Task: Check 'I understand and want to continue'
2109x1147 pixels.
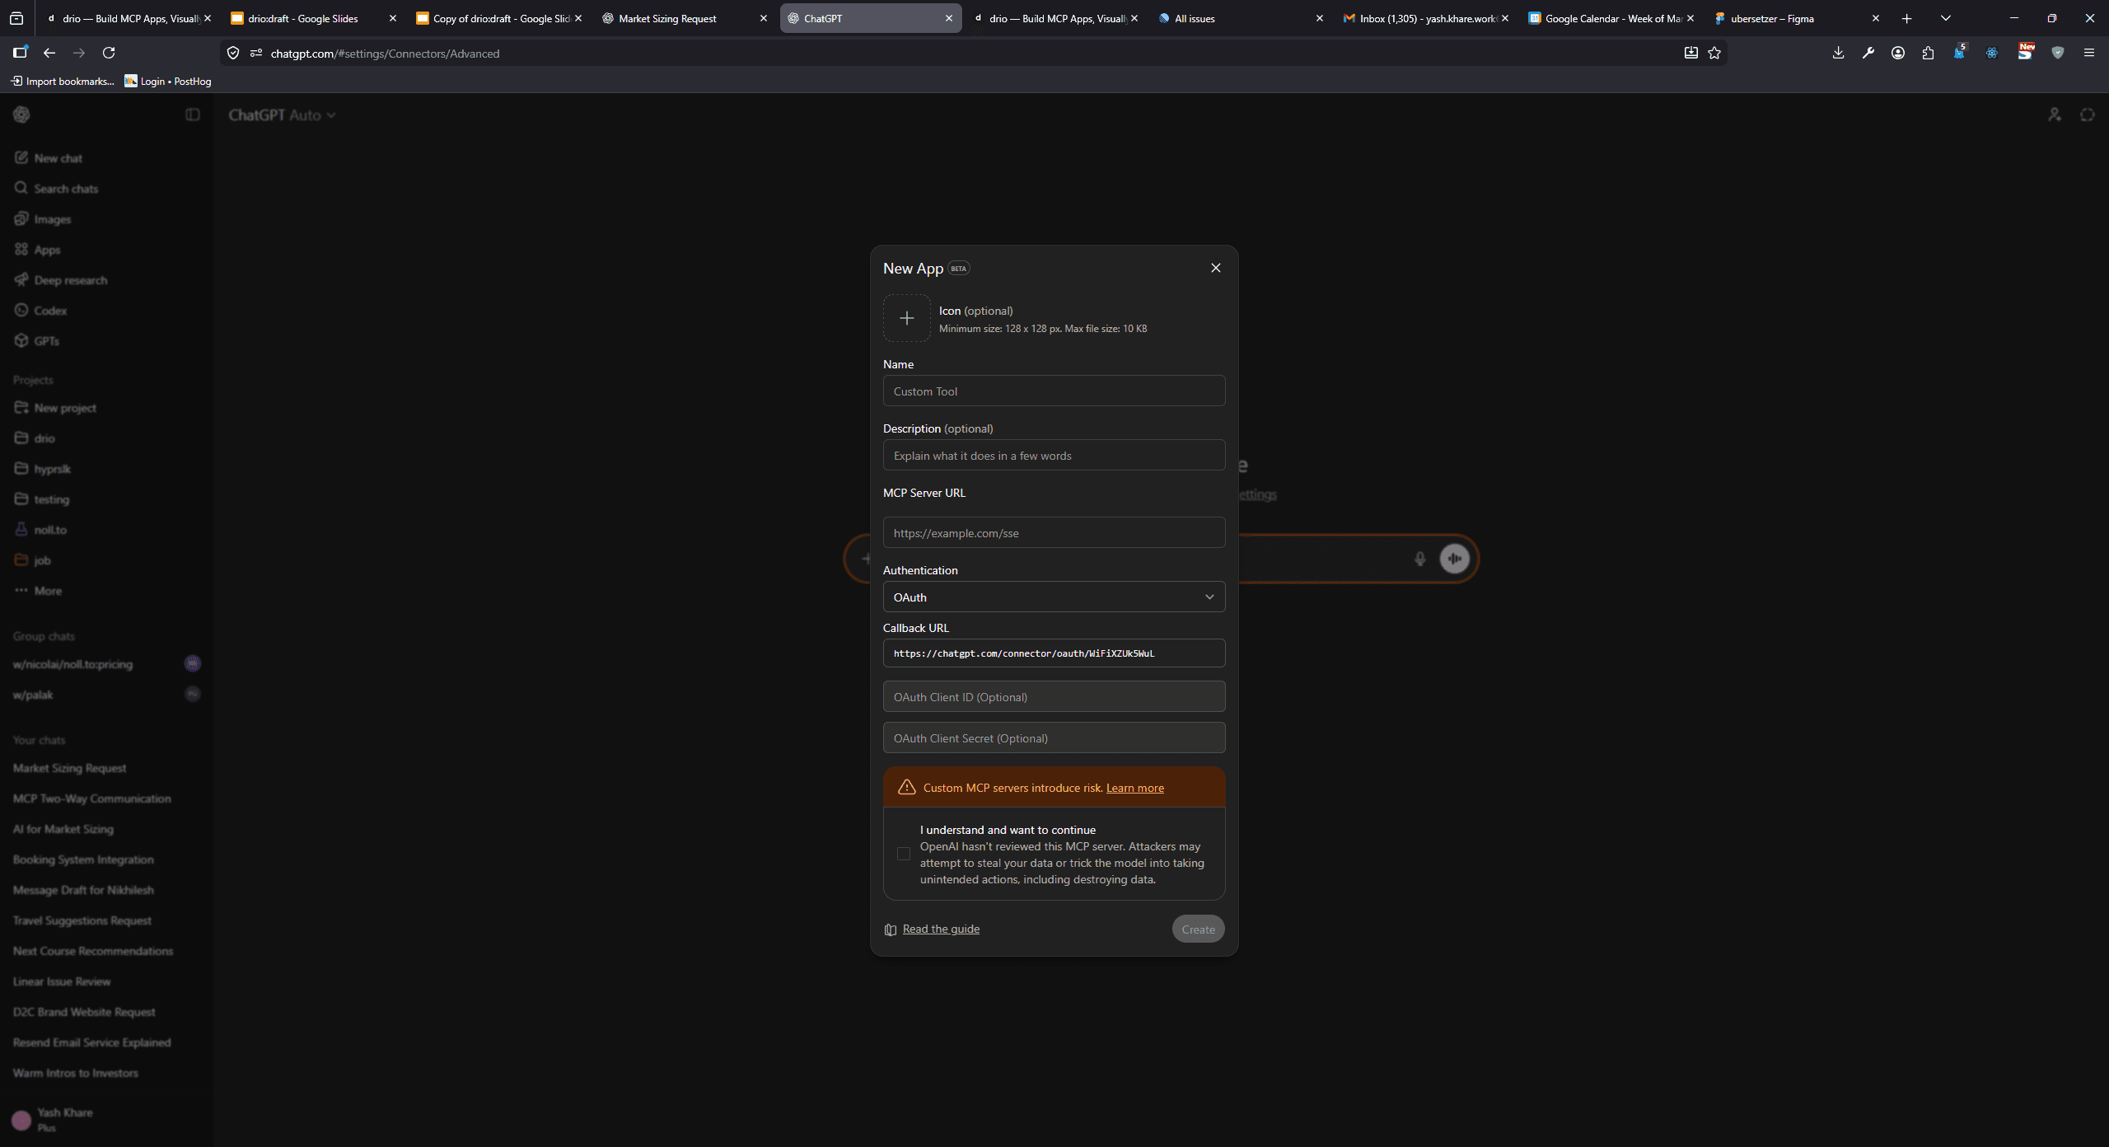Action: point(903,854)
